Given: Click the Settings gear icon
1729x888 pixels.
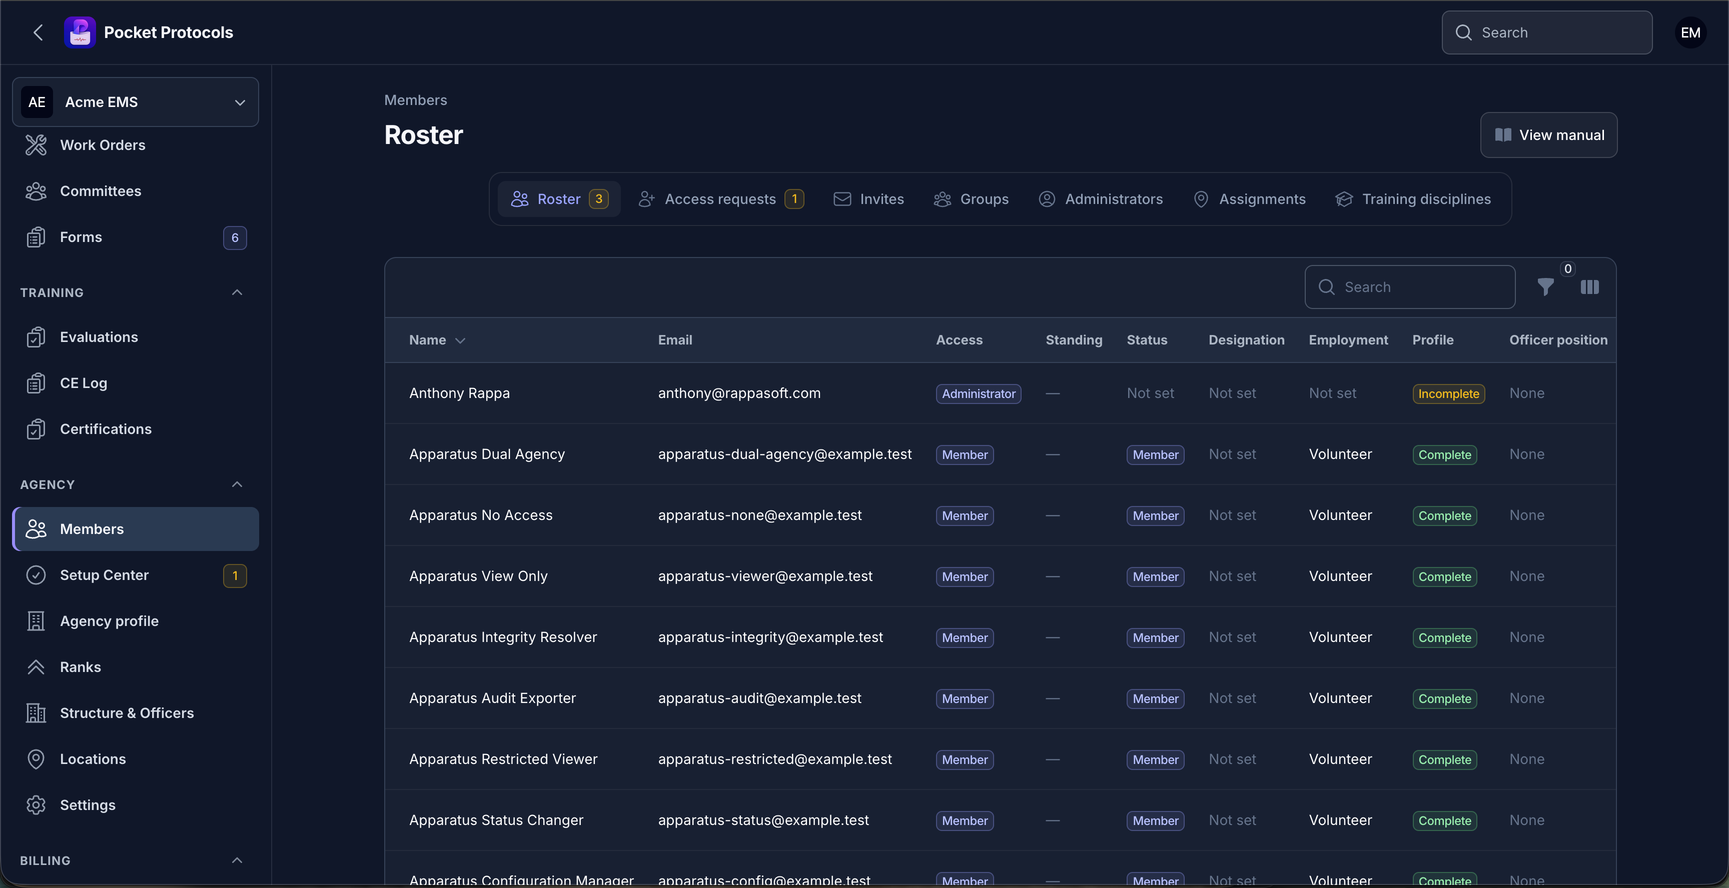Looking at the screenshot, I should click(x=36, y=805).
